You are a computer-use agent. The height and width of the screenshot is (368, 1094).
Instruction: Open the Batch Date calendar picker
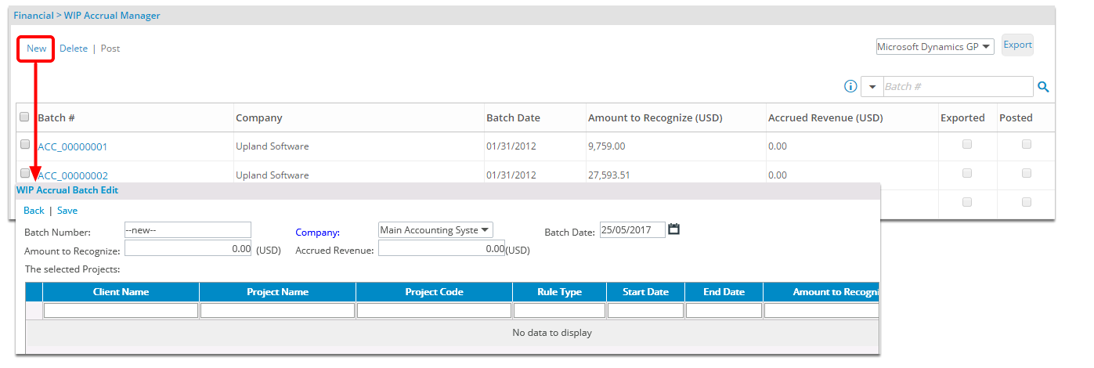(x=673, y=229)
